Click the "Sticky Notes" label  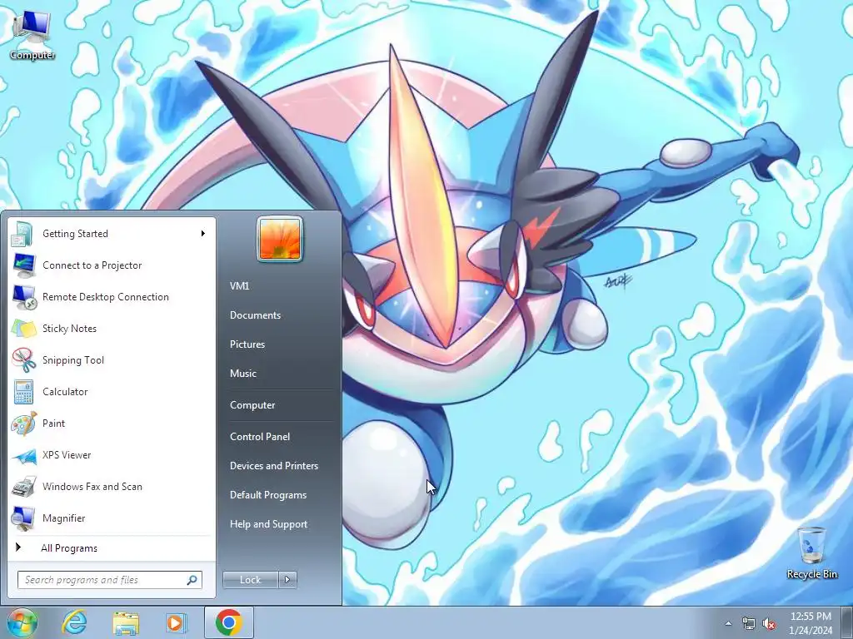click(x=70, y=329)
